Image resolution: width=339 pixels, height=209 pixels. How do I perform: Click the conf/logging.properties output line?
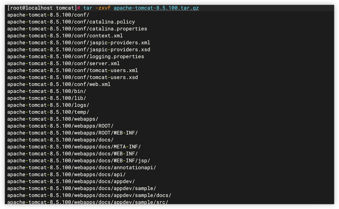click(x=75, y=56)
